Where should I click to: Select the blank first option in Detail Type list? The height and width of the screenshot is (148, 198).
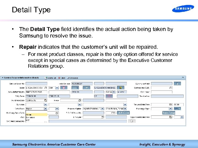[x=37, y=112]
